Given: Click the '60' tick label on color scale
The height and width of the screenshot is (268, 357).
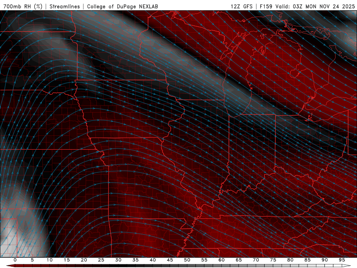Looking at the screenshot, I should (x=221, y=260).
